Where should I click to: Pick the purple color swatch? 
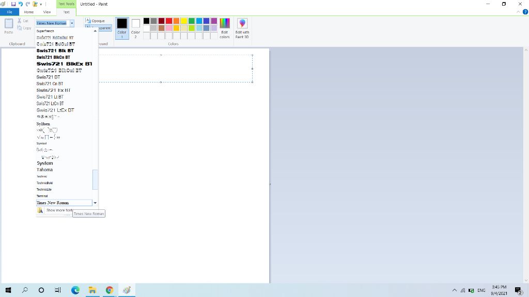[214, 21]
